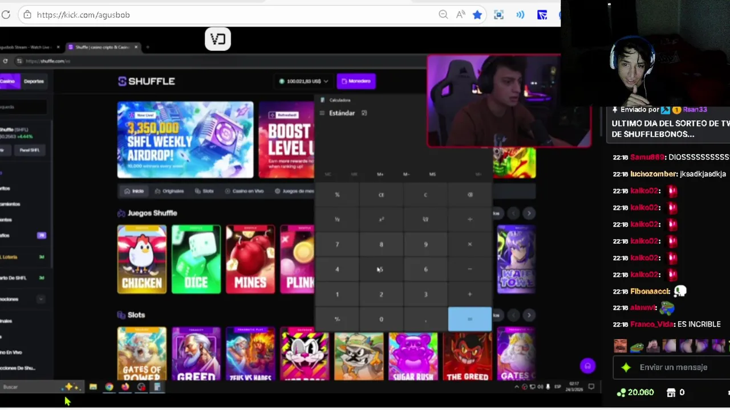Click the calculator equals button

click(470, 319)
